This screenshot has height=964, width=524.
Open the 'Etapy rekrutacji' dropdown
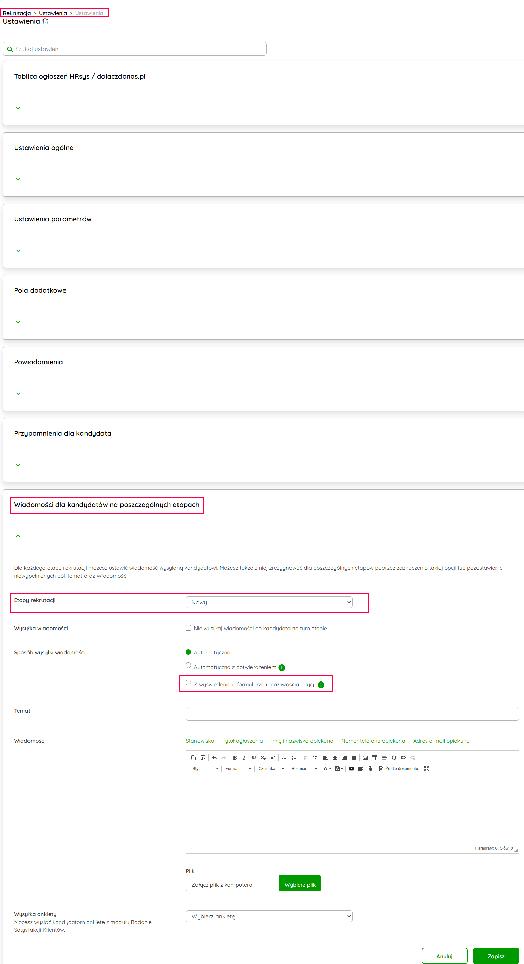(x=268, y=602)
